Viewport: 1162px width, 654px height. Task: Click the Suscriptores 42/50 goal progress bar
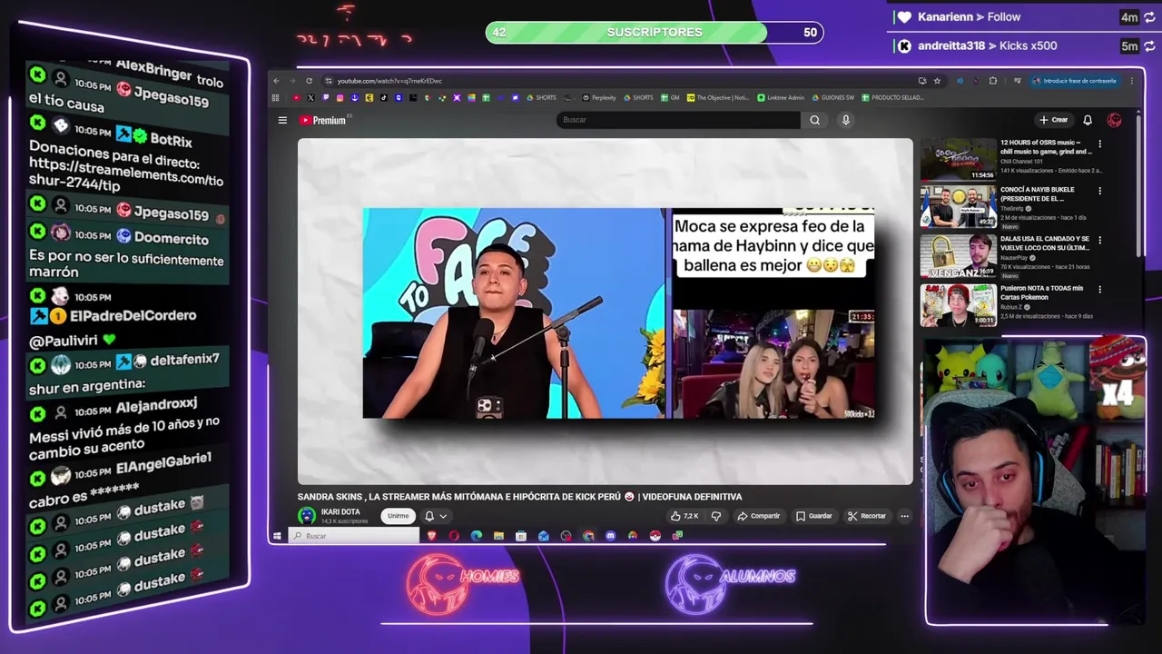[655, 33]
